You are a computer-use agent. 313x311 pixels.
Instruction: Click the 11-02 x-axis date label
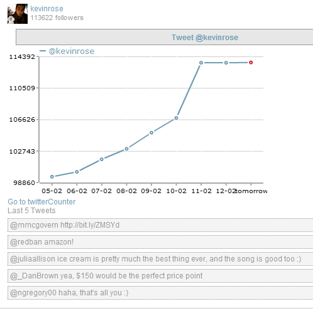click(x=201, y=191)
